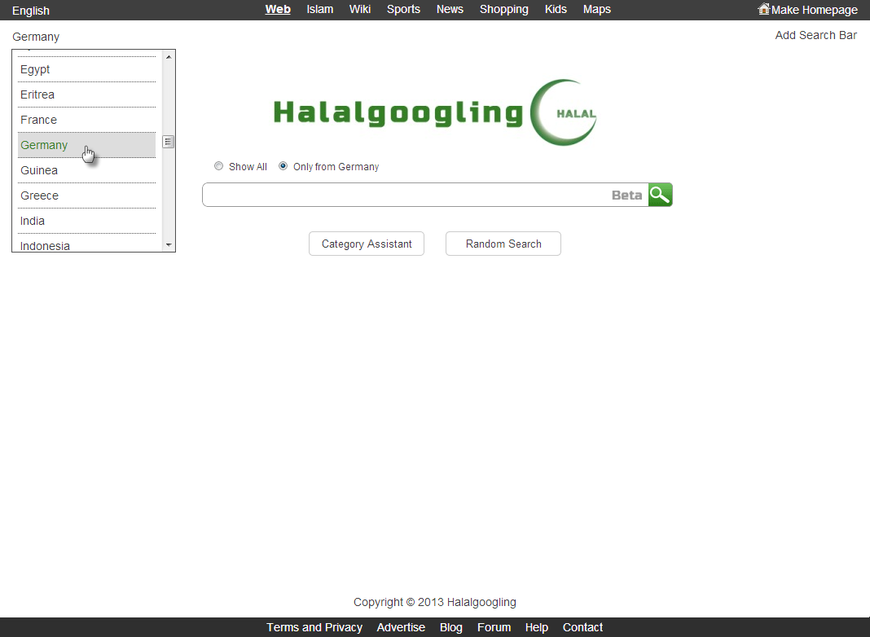Switch to the Kids tab
870x637 pixels.
pos(556,10)
